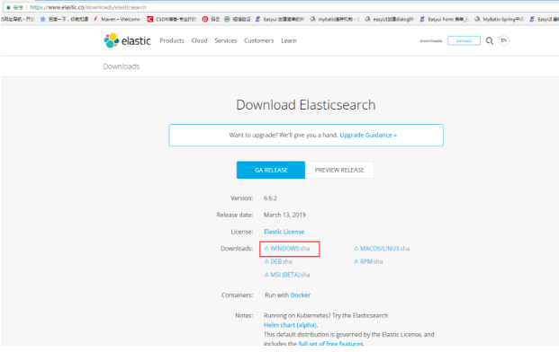Click the elastic logo

[x=127, y=40]
